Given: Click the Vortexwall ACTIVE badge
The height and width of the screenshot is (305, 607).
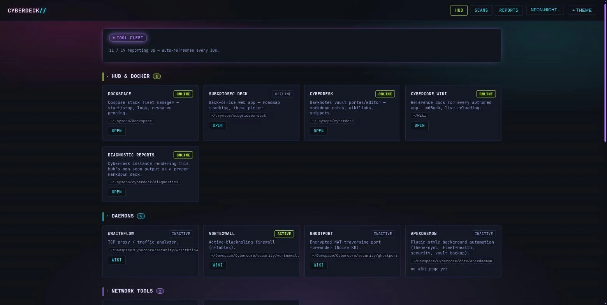Looking at the screenshot, I should (284, 234).
